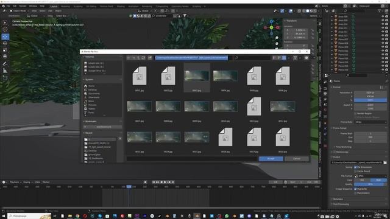Toggle file browser filter funnel
390x219 pixels.
(295, 58)
